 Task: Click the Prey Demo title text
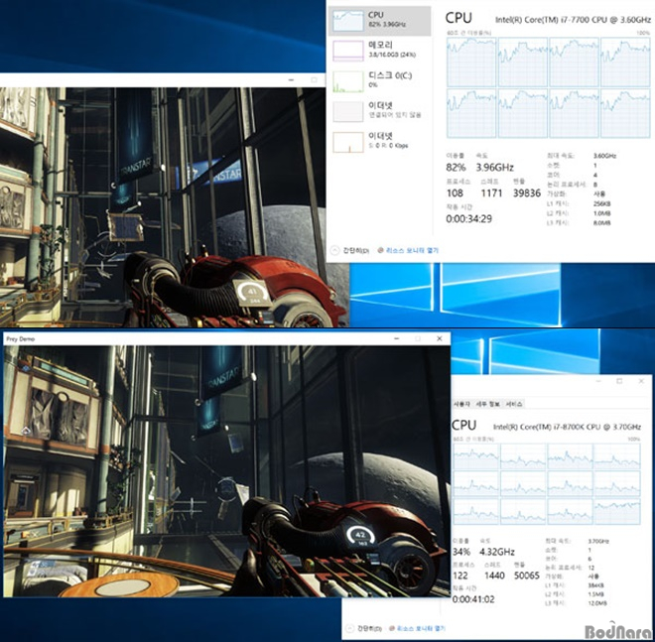pos(20,339)
